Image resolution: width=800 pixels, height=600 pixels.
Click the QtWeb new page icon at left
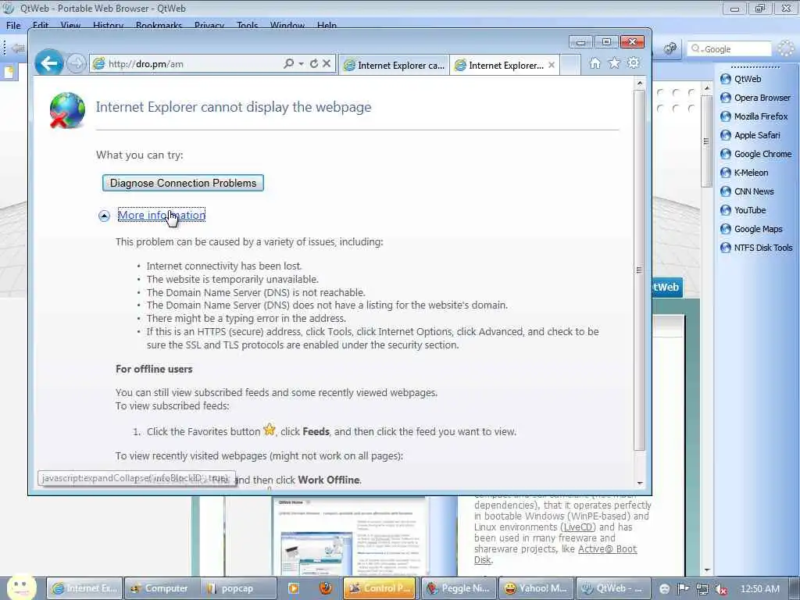(9, 73)
